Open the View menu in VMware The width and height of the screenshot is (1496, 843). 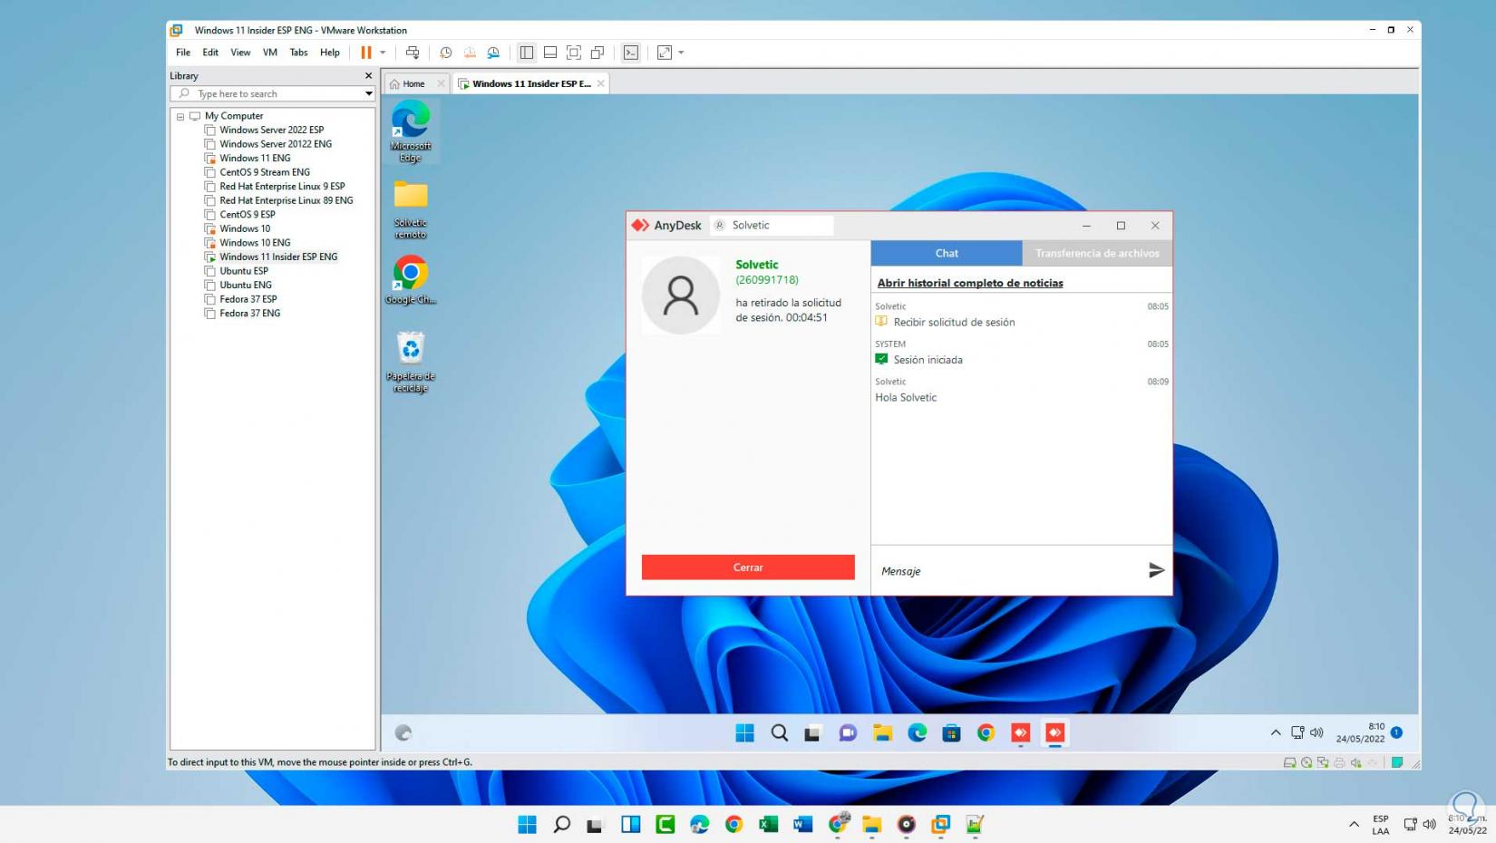click(x=240, y=53)
